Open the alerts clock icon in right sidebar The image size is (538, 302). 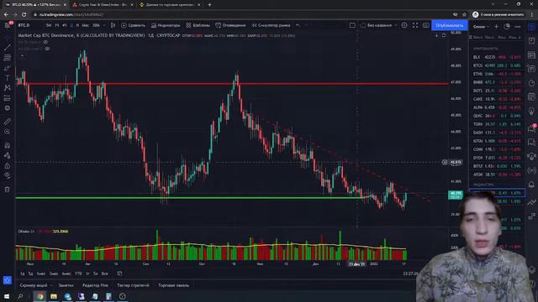tap(531, 40)
